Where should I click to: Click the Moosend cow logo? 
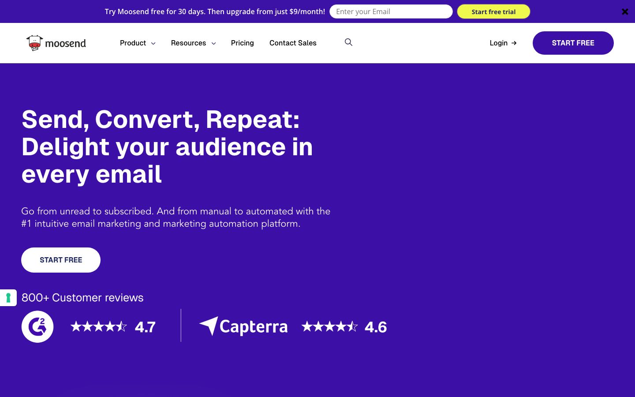[56, 43]
